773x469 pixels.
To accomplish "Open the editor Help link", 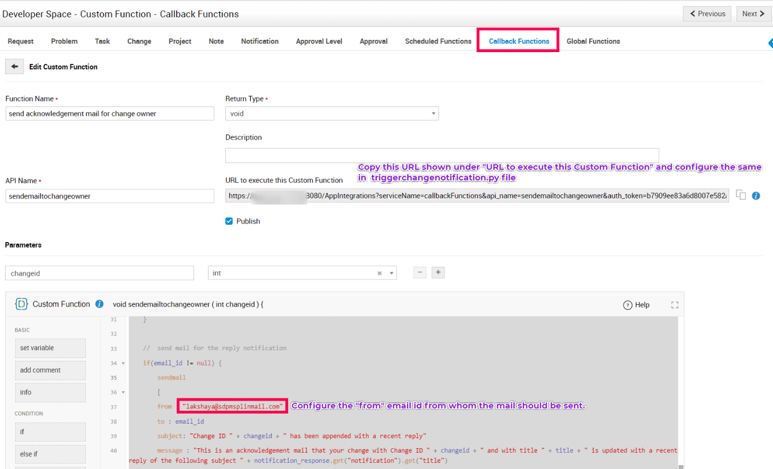I will pos(636,305).
